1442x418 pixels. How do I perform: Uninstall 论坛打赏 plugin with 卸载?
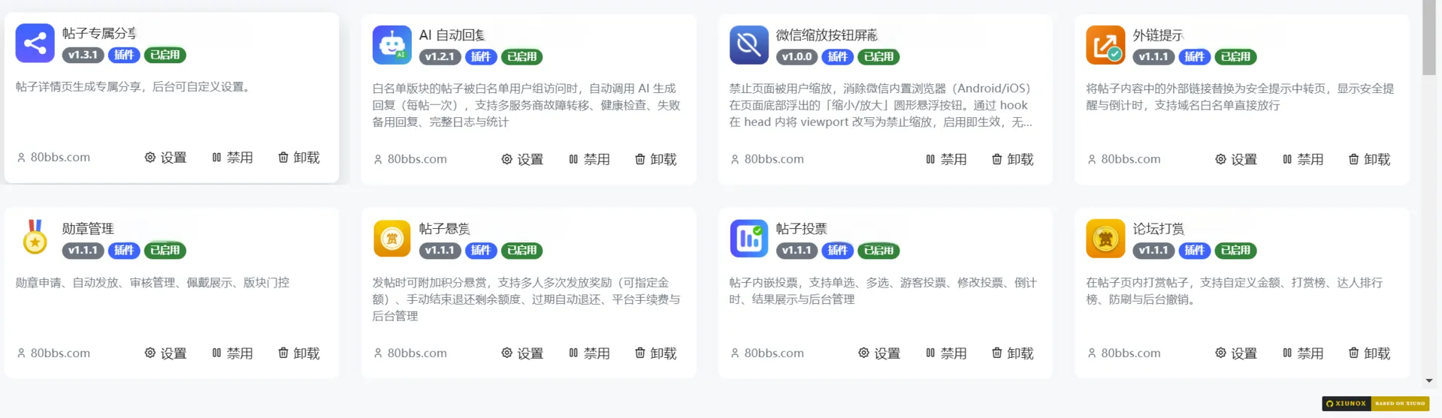tap(1370, 353)
